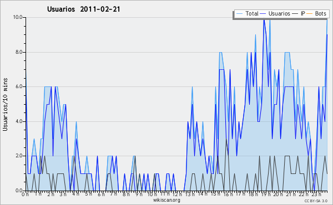Click the y-axis label 'Usuarios/10 mins'
This screenshot has width=333, height=205.
click(x=5, y=104)
